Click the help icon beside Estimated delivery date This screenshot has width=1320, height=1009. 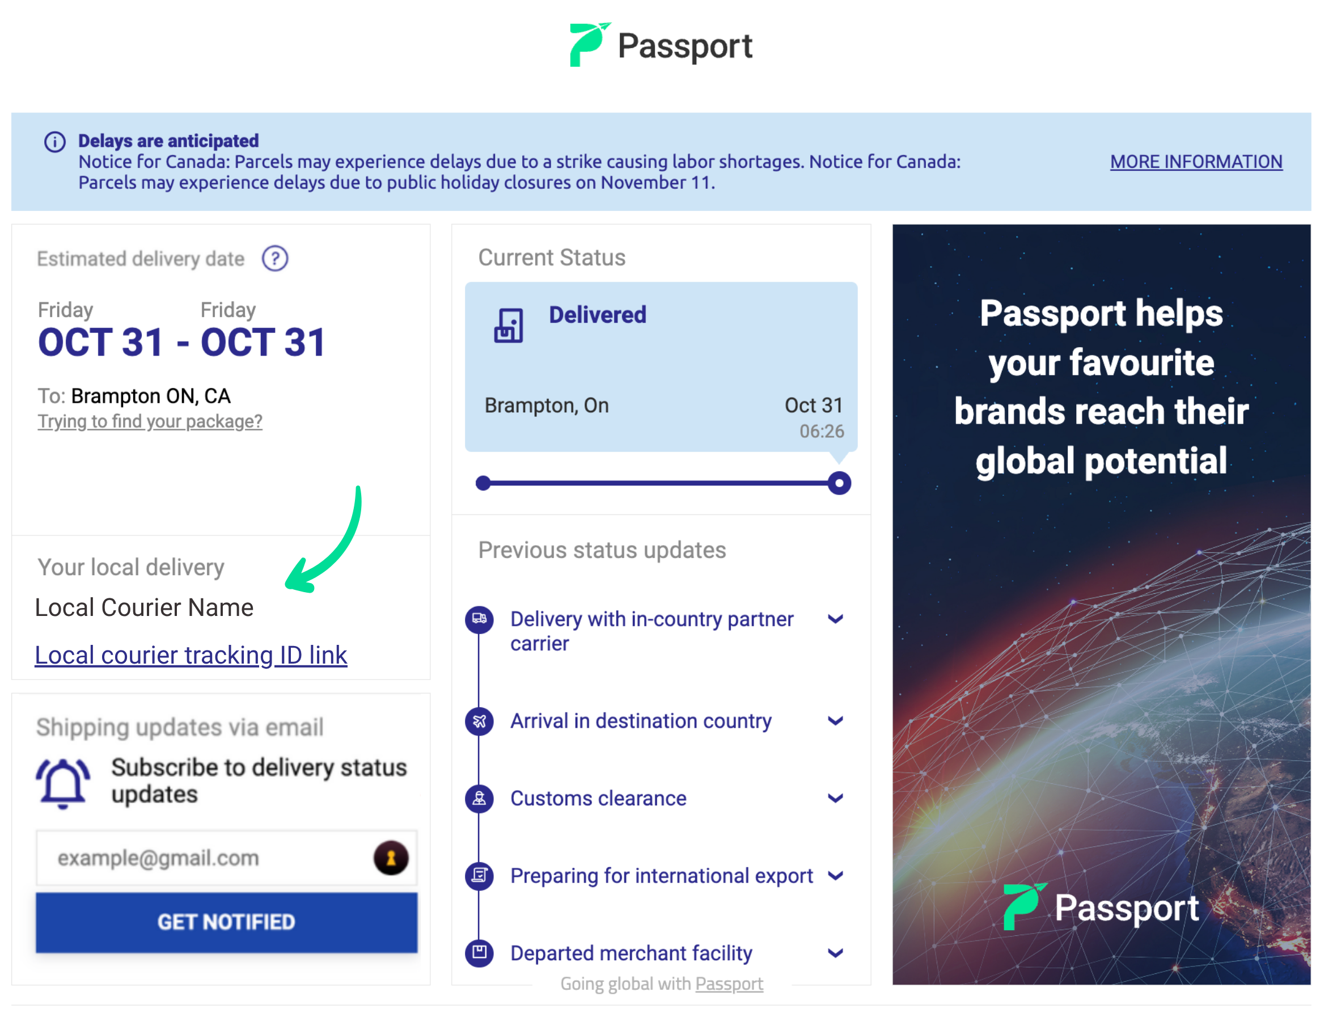(x=275, y=259)
